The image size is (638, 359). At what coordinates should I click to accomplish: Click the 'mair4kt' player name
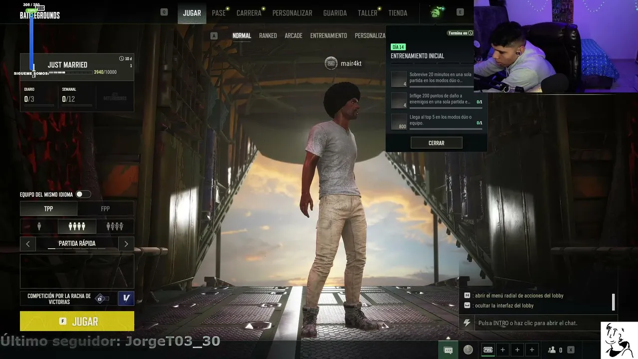[x=351, y=64]
